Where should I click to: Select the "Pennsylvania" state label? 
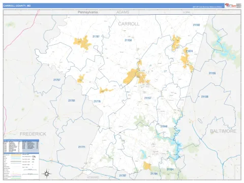[x=88, y=12]
